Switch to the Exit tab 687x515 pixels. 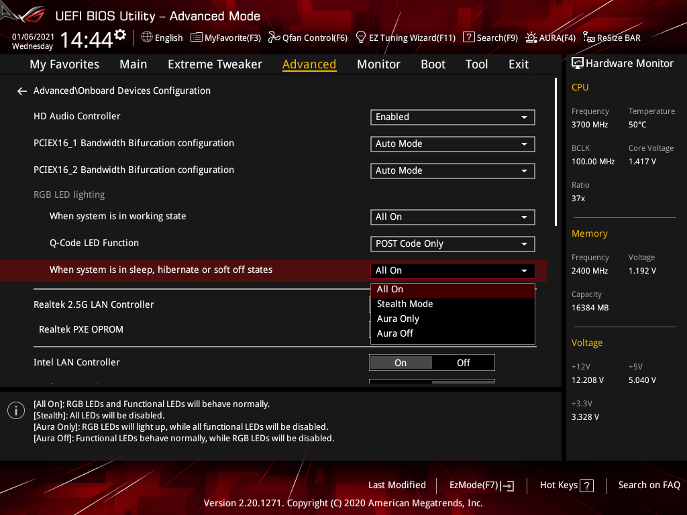click(x=519, y=64)
